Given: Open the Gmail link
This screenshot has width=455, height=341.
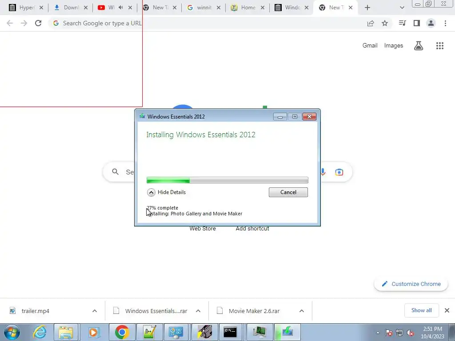Looking at the screenshot, I should point(370,46).
